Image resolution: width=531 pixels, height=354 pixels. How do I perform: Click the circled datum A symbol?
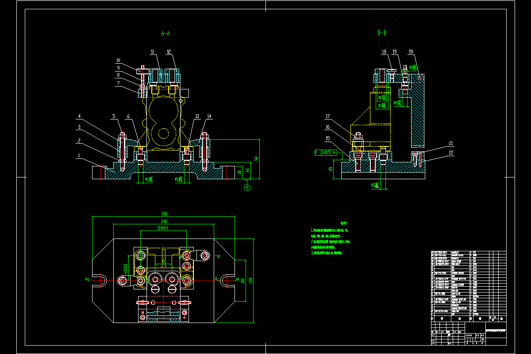point(247,188)
